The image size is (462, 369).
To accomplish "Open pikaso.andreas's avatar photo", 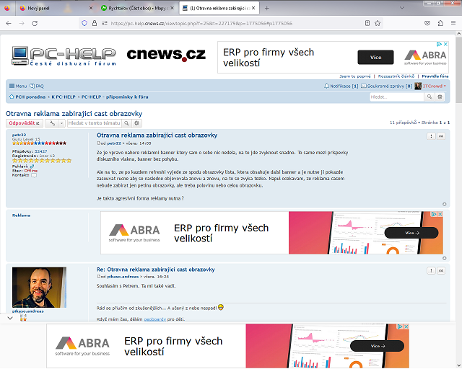I will coord(39,288).
